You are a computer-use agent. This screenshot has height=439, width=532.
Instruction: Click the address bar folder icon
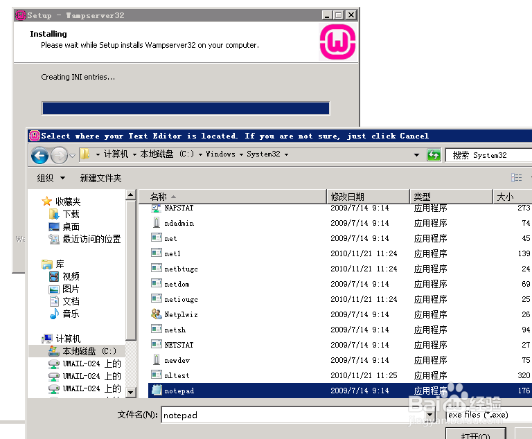(x=85, y=154)
